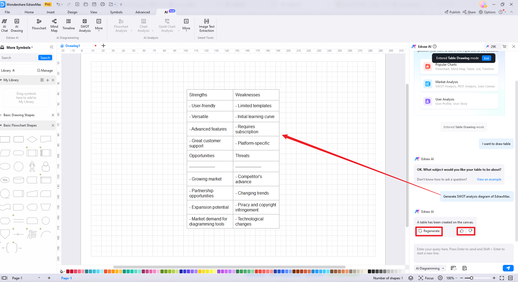The height and width of the screenshot is (282, 518).
Task: Open the AI Diagramming More dropdown
Action: tap(99, 25)
